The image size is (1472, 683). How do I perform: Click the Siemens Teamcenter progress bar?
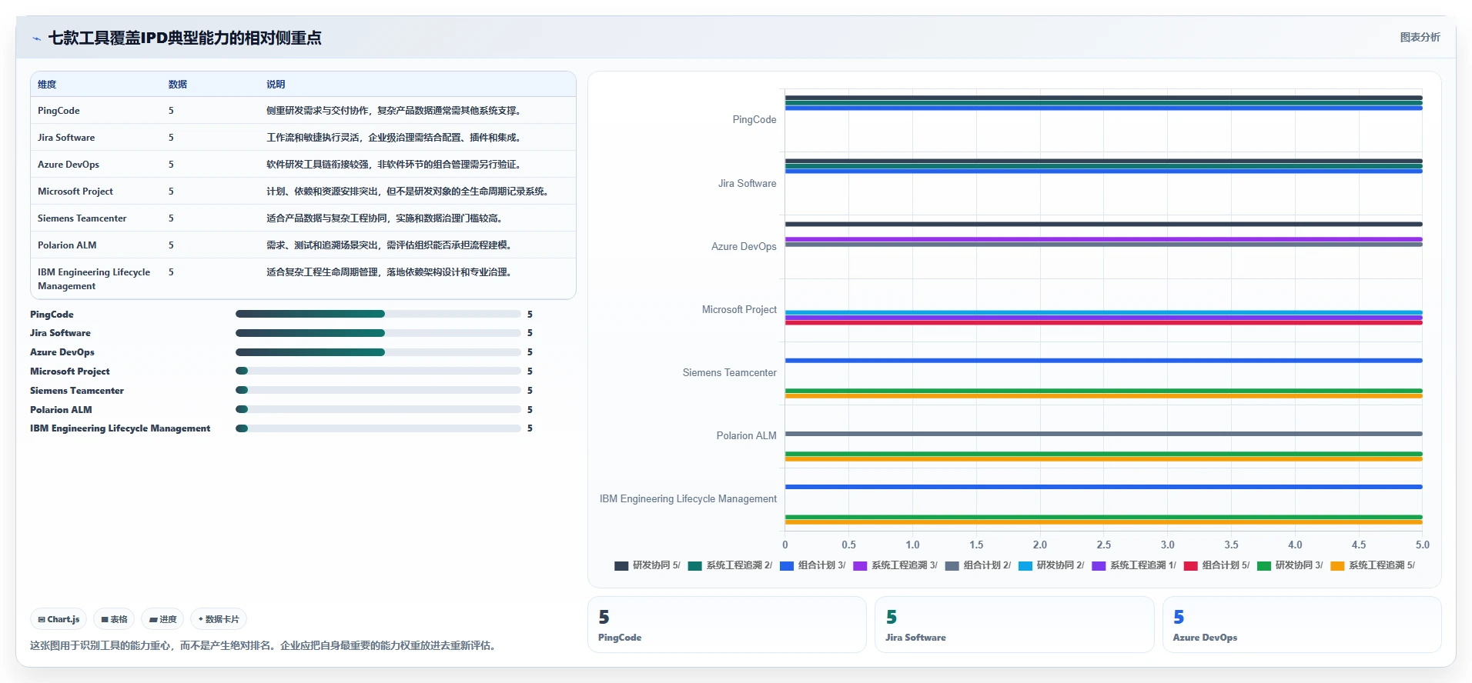coord(378,390)
